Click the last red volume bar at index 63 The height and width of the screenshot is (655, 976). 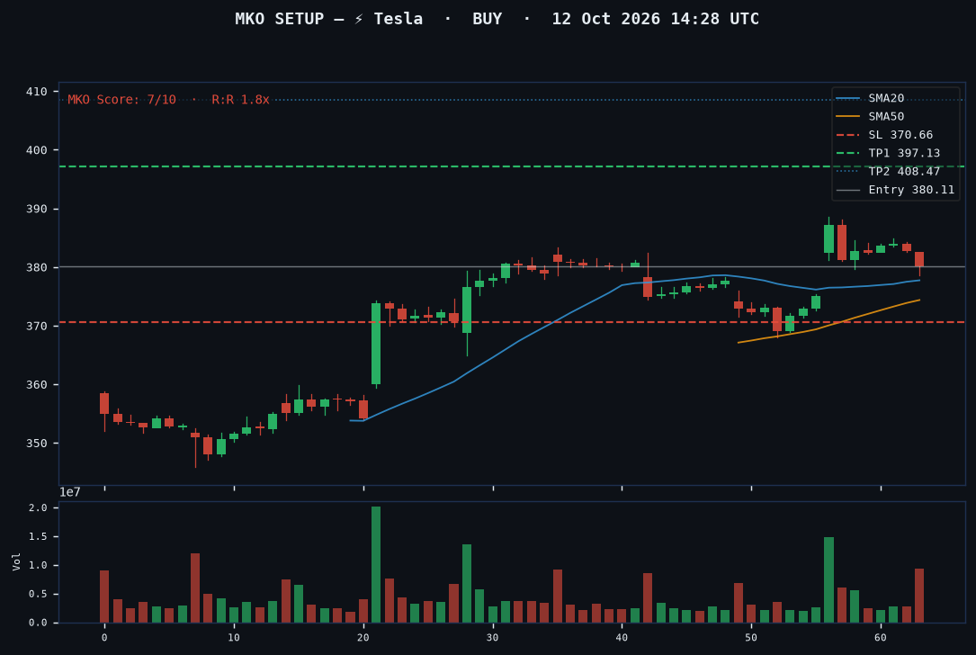[x=919, y=596]
